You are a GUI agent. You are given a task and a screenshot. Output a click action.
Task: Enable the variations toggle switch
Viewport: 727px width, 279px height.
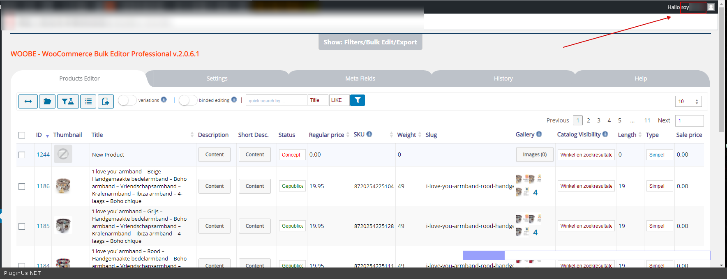pyautogui.click(x=127, y=100)
